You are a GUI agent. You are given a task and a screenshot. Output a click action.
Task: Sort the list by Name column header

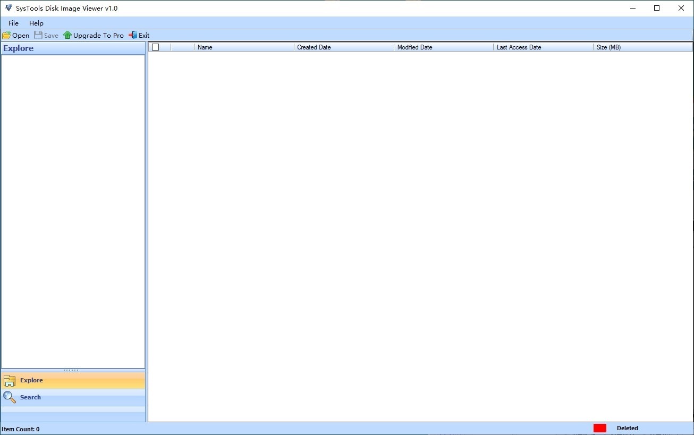click(244, 47)
